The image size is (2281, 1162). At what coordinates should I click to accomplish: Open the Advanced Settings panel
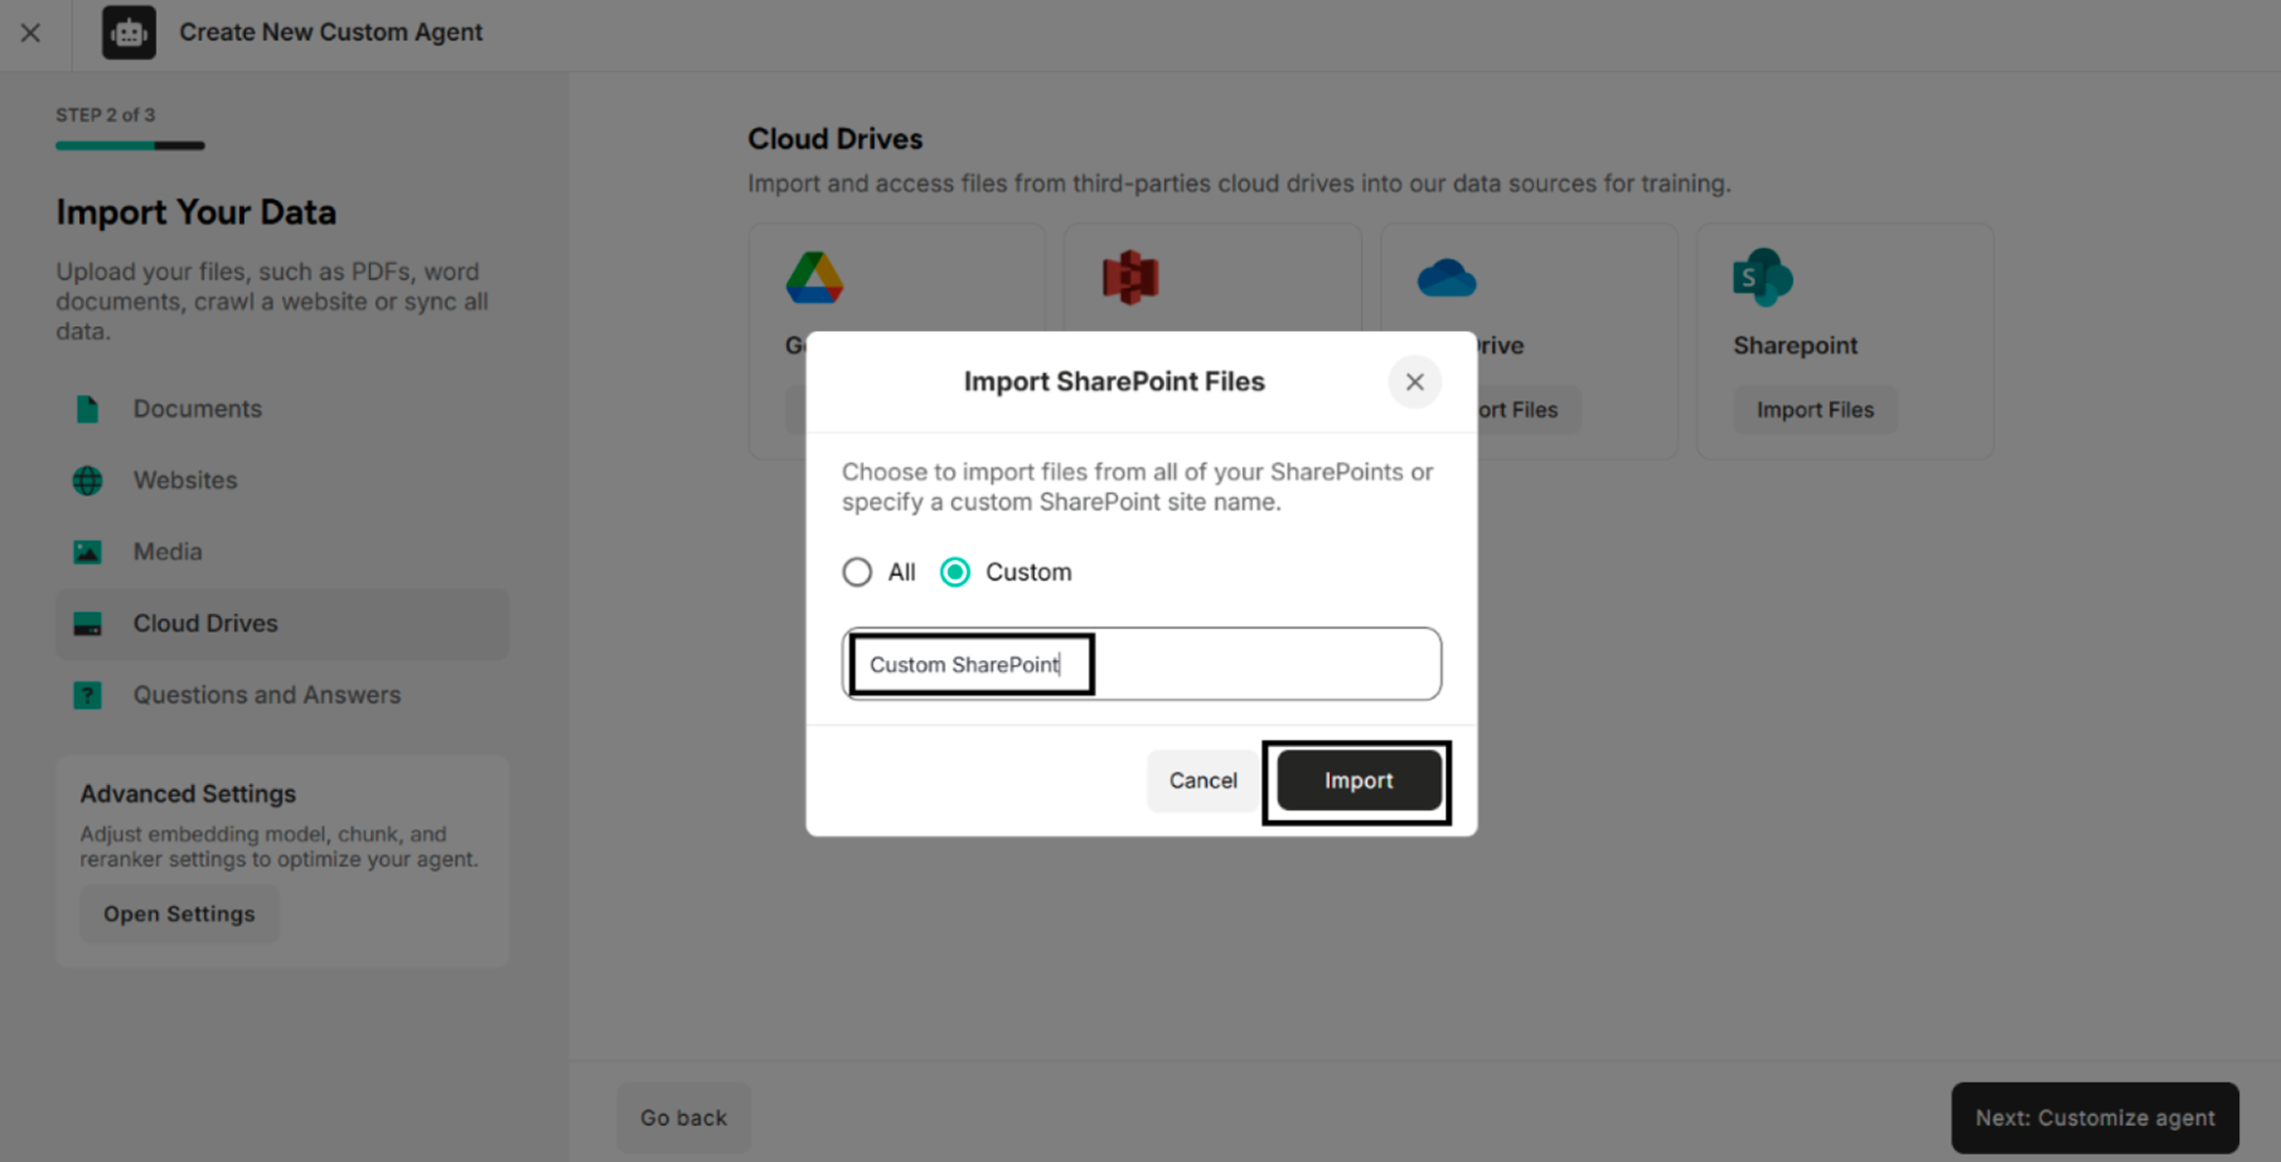coord(179,913)
